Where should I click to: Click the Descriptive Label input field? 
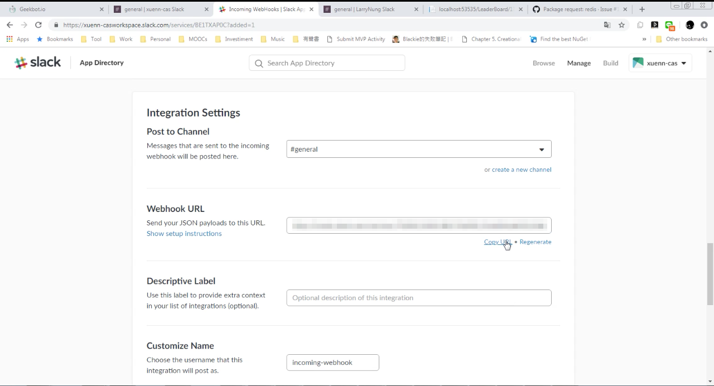coord(419,298)
